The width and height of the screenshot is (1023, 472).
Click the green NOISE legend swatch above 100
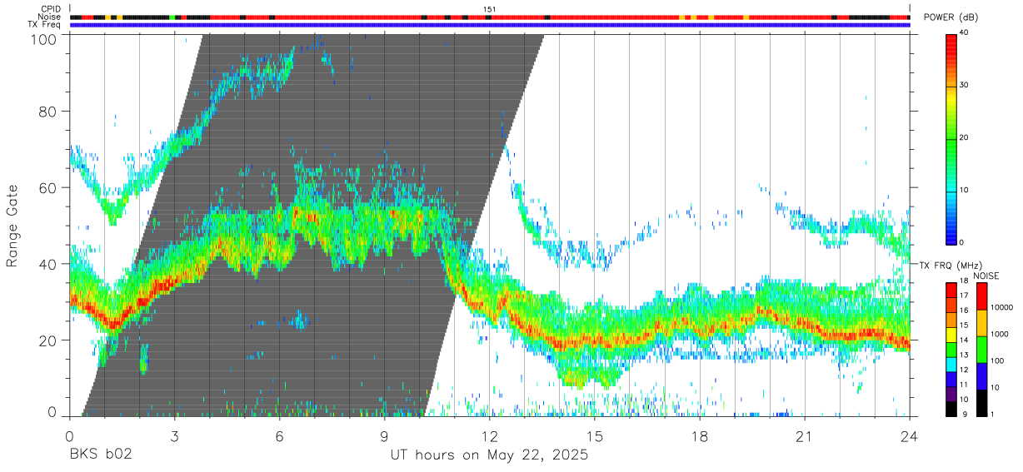point(981,350)
